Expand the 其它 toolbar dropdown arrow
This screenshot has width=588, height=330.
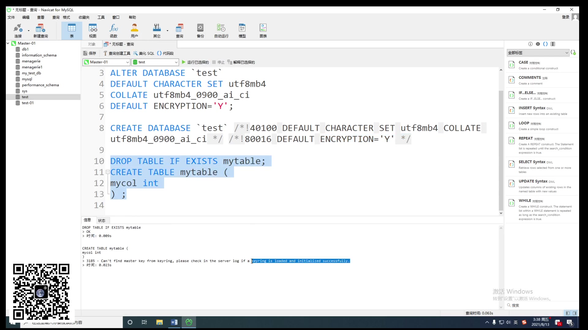point(168,31)
